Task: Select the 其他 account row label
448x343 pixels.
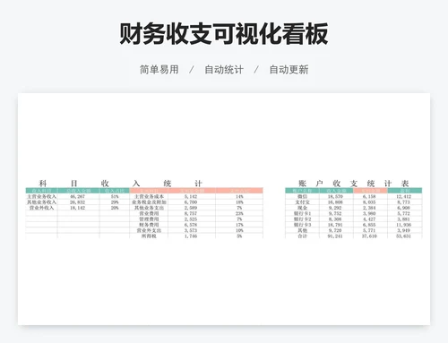Action: (x=302, y=230)
